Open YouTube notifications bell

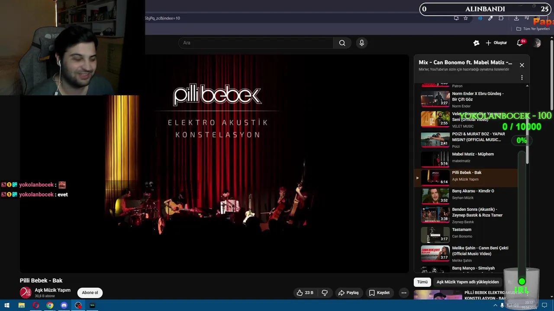(x=521, y=43)
